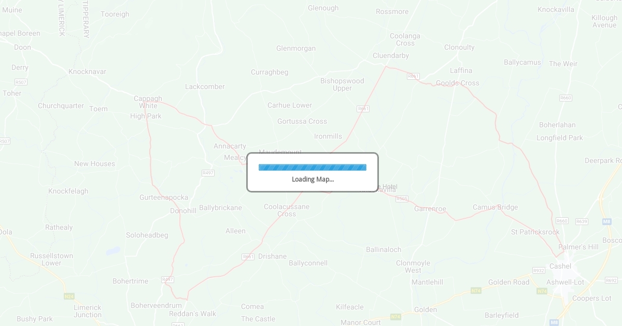Select the Cashel town label

click(560, 266)
